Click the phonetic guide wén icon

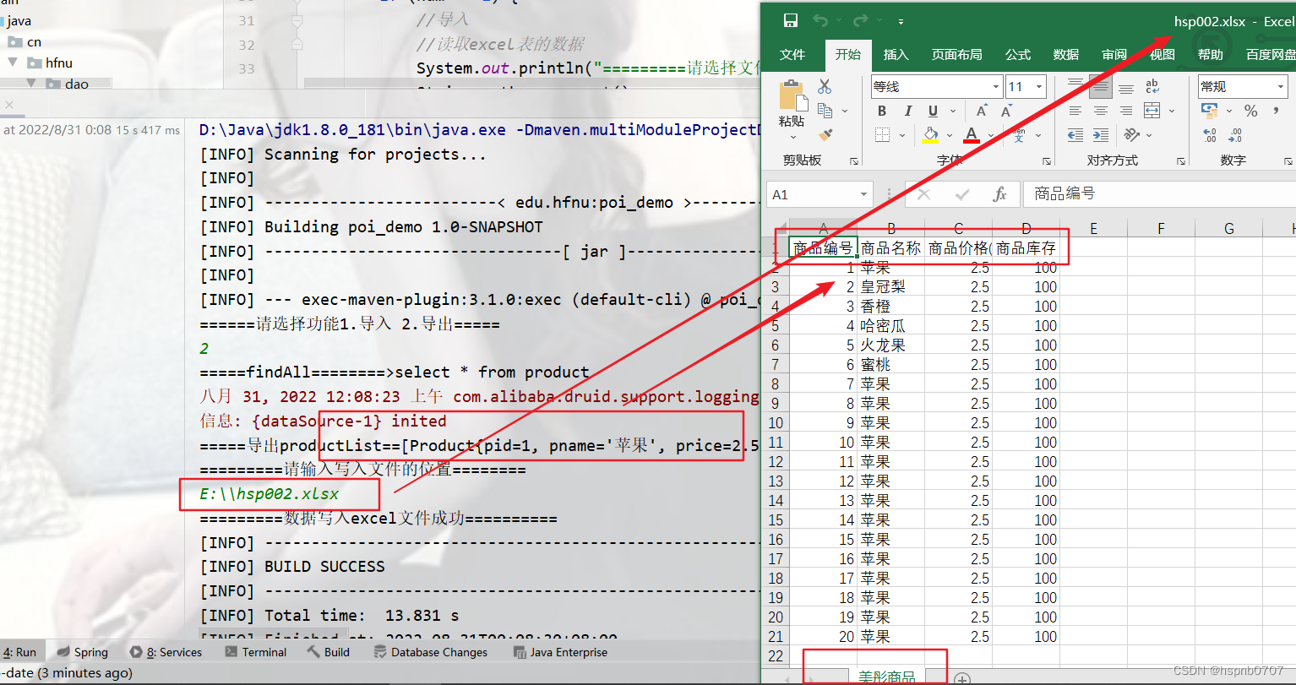1019,134
